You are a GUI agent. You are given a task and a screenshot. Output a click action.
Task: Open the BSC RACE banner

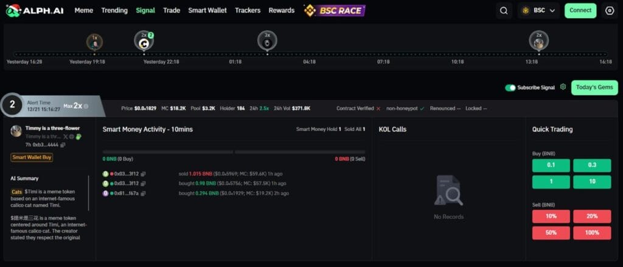[335, 10]
